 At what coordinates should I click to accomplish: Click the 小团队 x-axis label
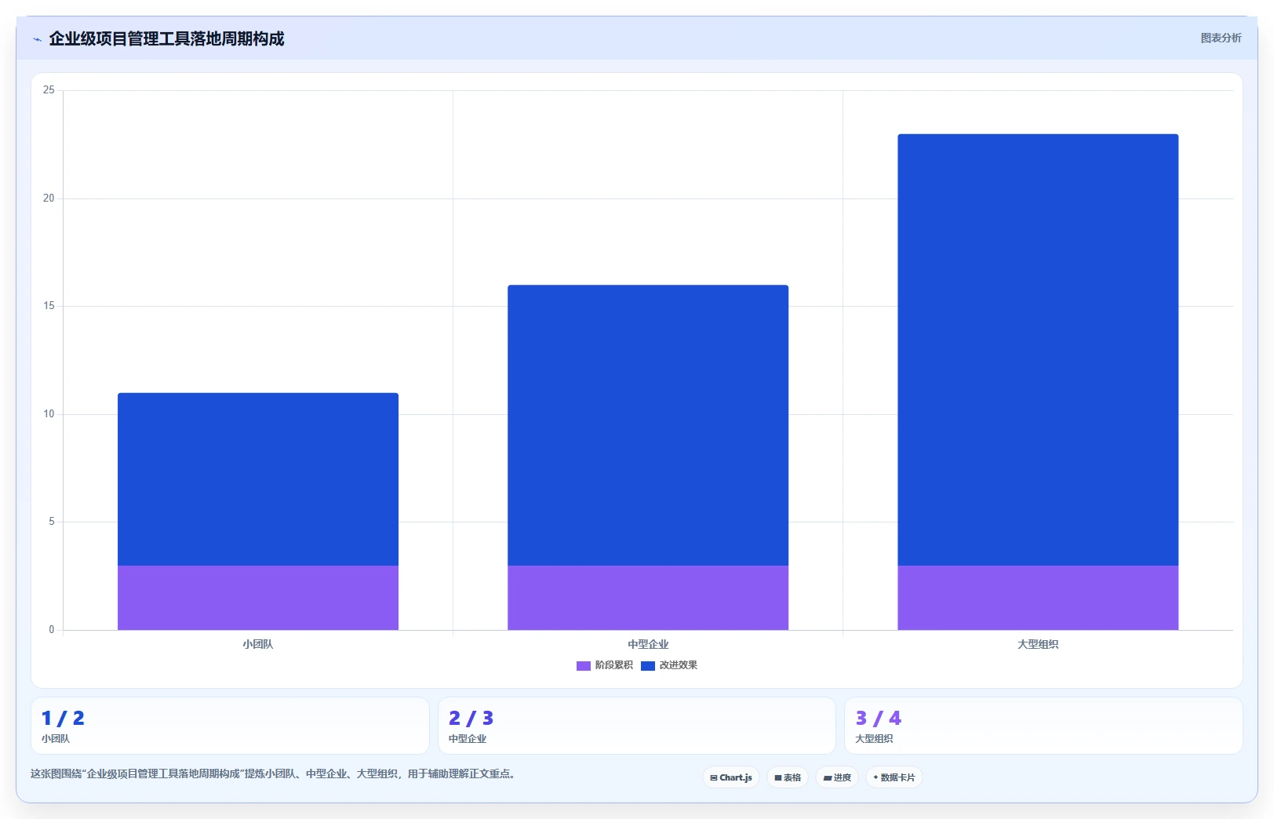(258, 644)
